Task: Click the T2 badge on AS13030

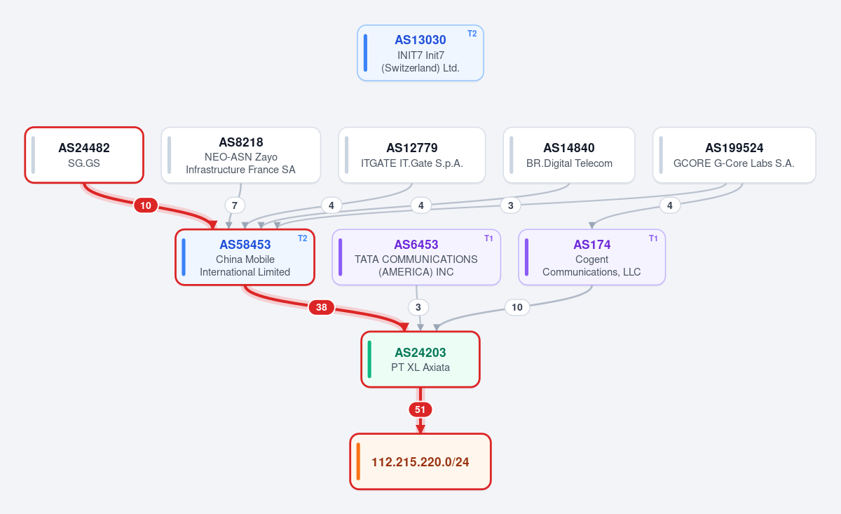Action: point(472,34)
